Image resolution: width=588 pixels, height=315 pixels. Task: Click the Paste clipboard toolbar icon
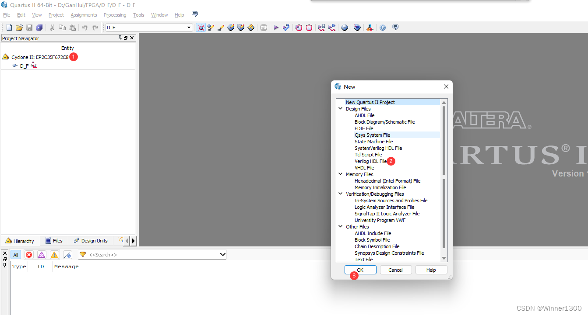[x=72, y=28]
